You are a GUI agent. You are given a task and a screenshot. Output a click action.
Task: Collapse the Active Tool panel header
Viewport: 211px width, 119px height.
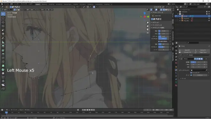coord(161,13)
